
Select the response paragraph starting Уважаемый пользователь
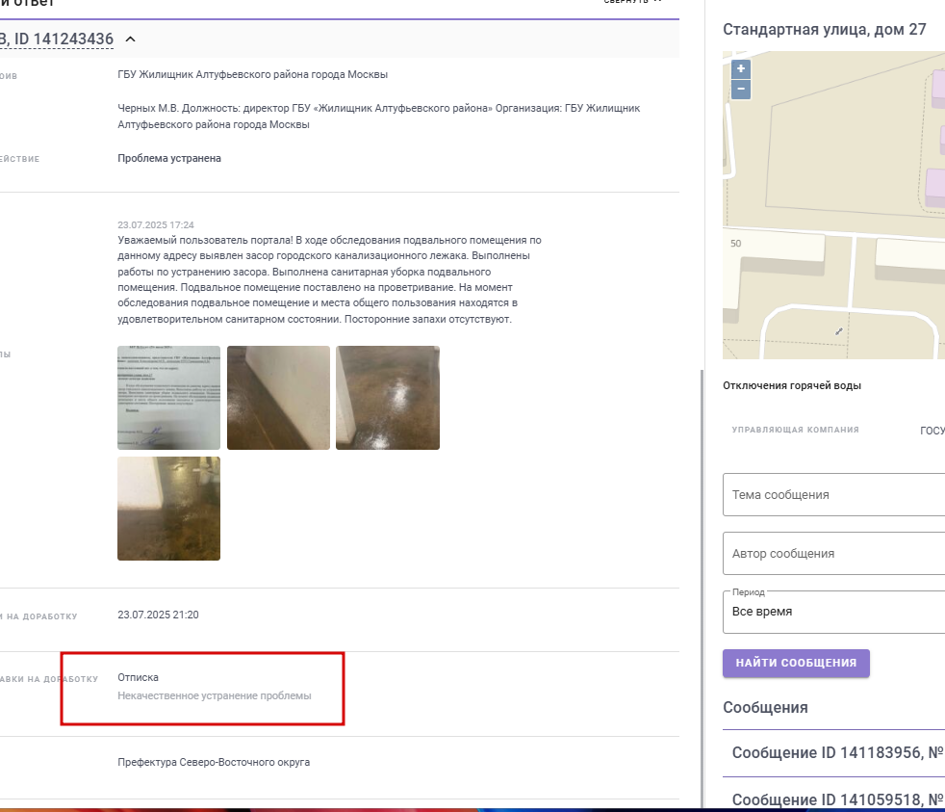(330, 279)
